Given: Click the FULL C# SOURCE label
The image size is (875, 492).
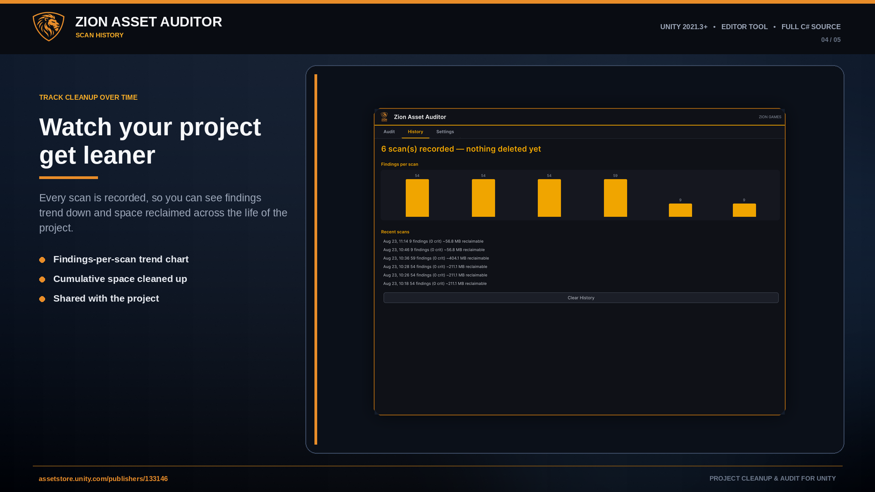Looking at the screenshot, I should pyautogui.click(x=811, y=27).
